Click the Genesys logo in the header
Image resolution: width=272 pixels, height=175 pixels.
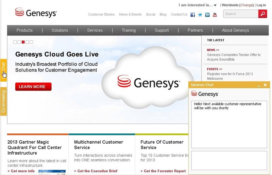point(36,13)
